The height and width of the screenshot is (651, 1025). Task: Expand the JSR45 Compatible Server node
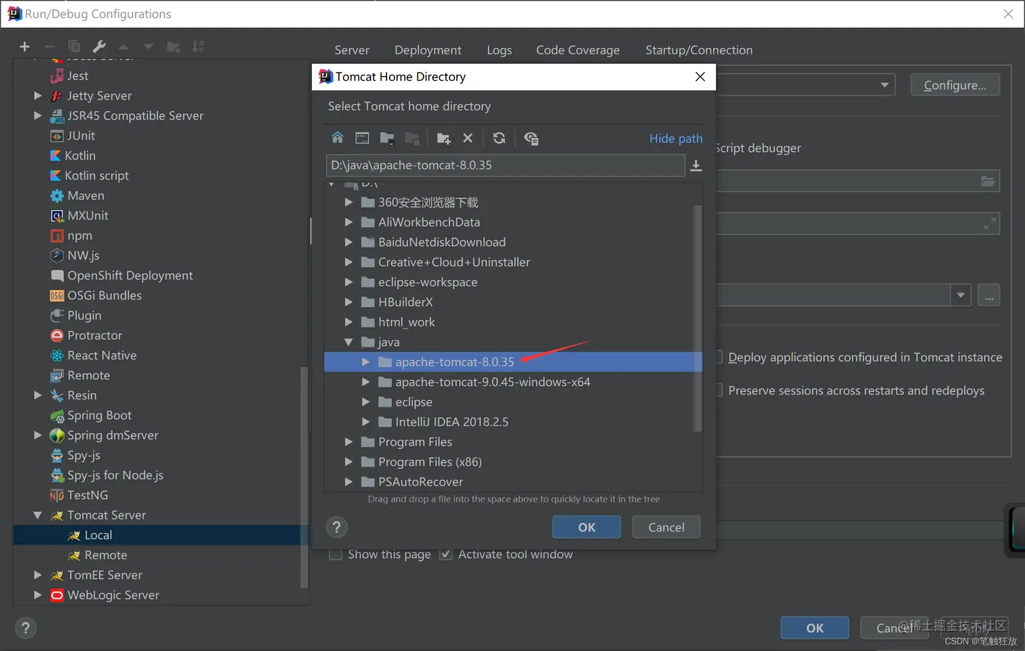tap(38, 116)
